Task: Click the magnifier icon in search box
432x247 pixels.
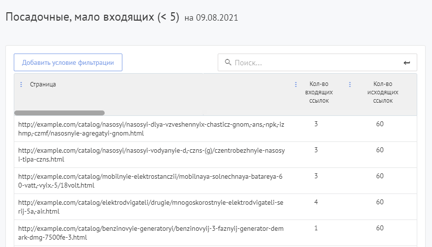Action: 228,62
